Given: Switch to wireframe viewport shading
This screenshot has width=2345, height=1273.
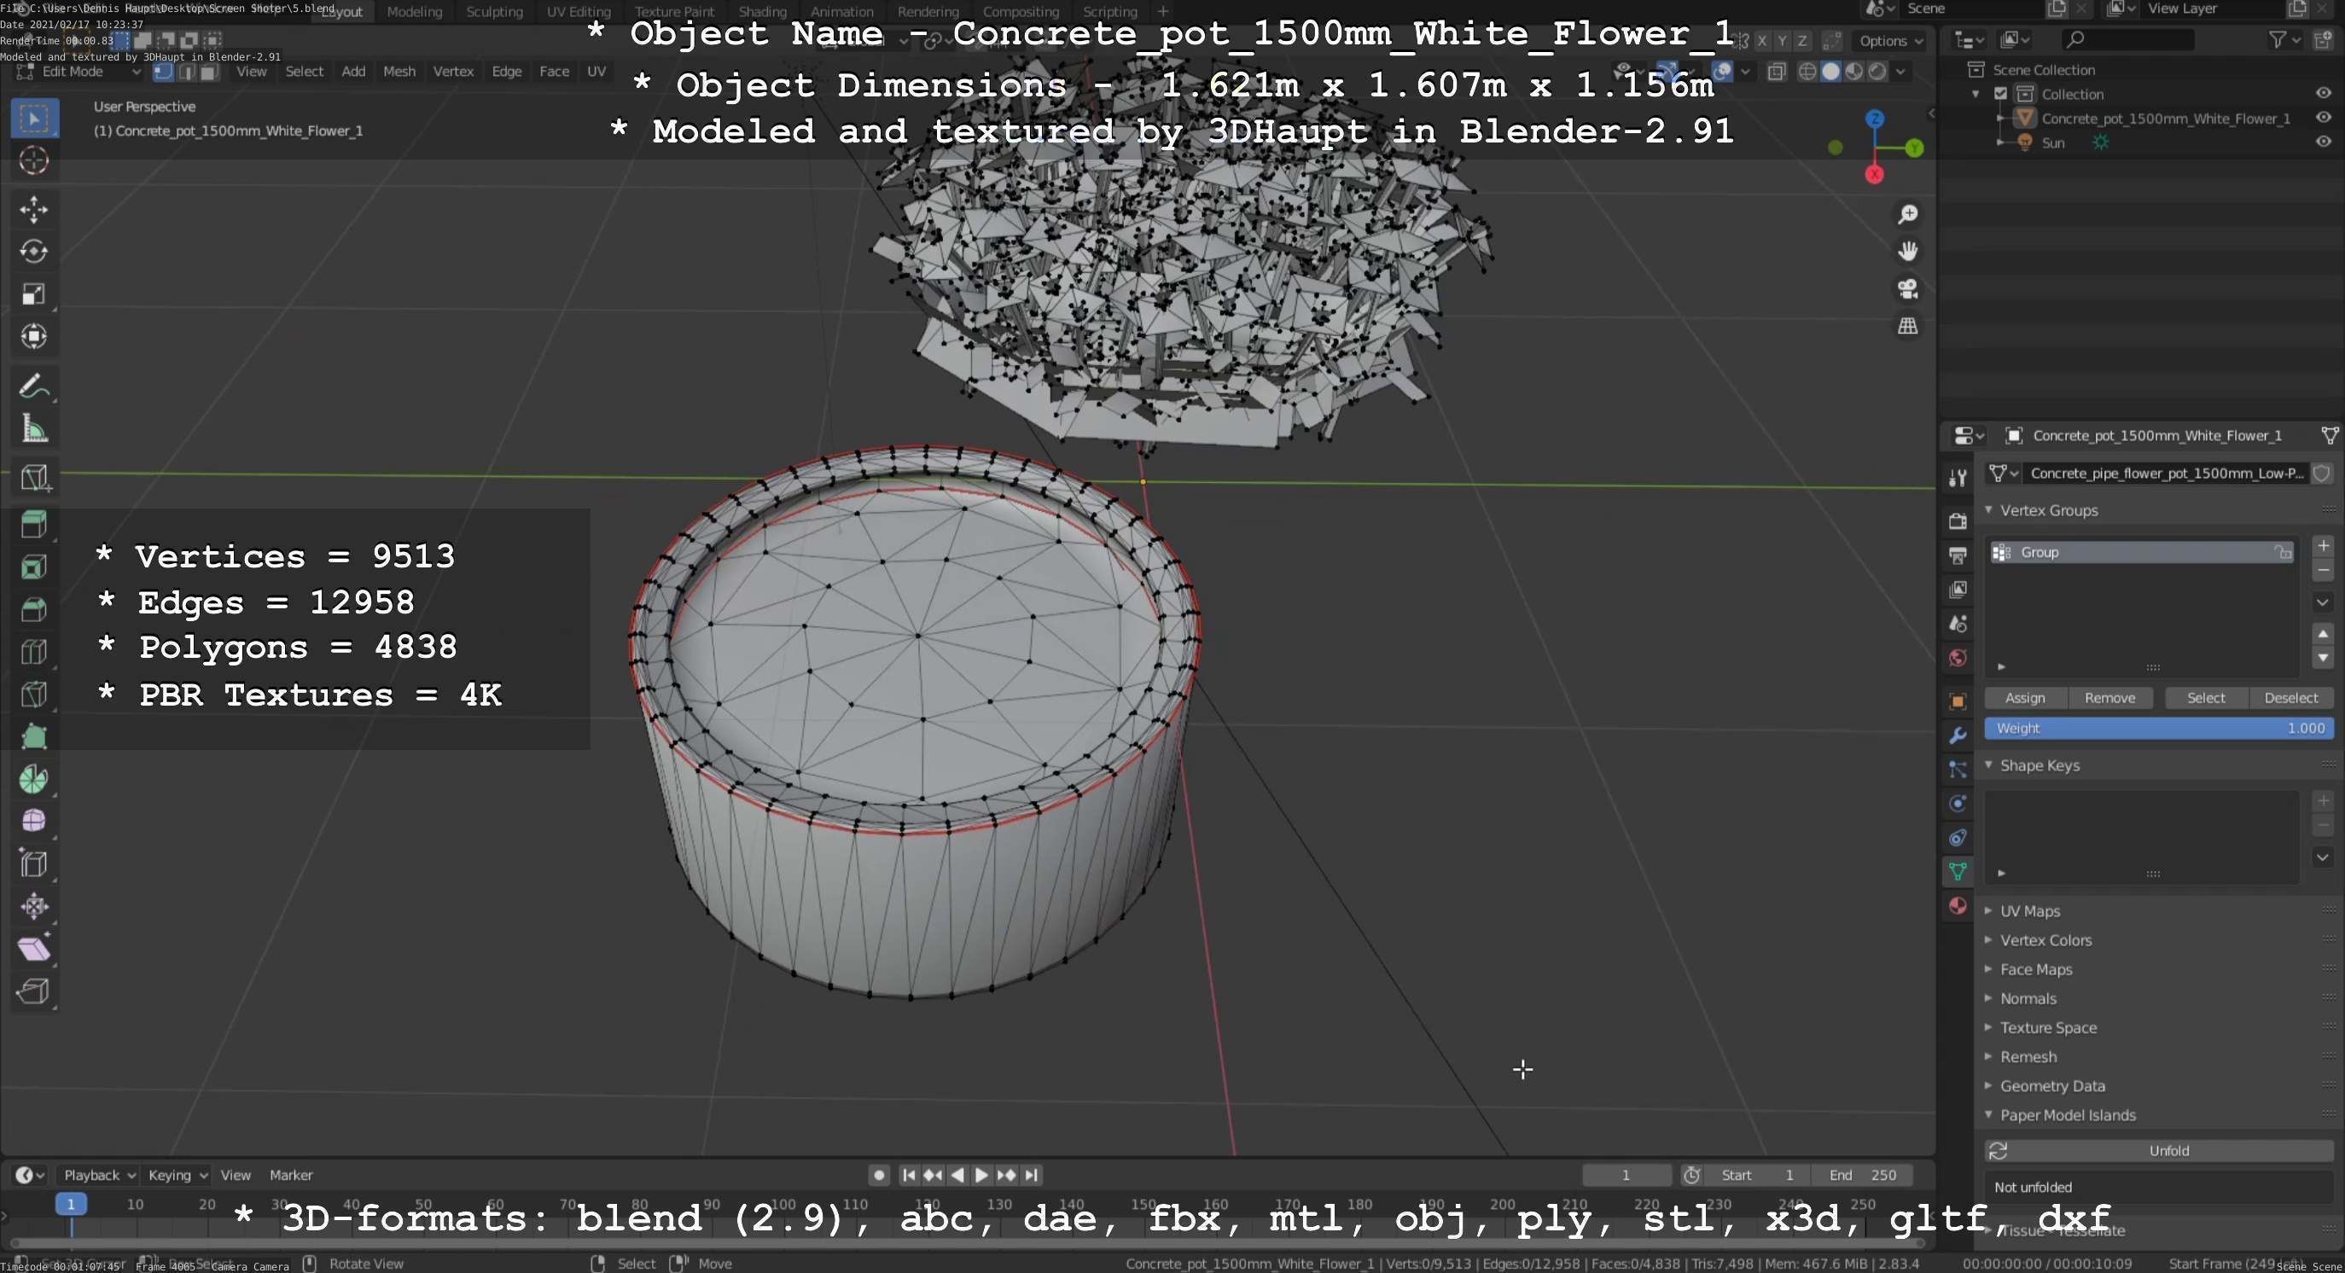Looking at the screenshot, I should click(x=1808, y=72).
